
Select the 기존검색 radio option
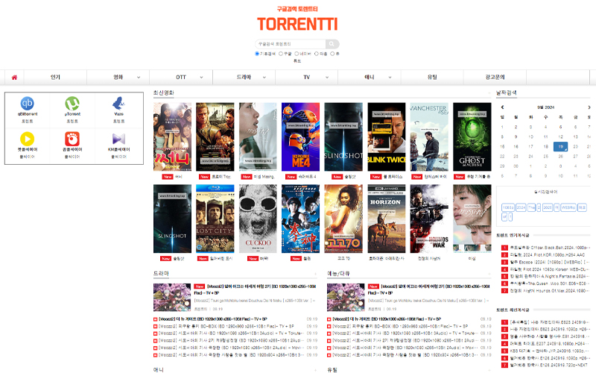[257, 54]
